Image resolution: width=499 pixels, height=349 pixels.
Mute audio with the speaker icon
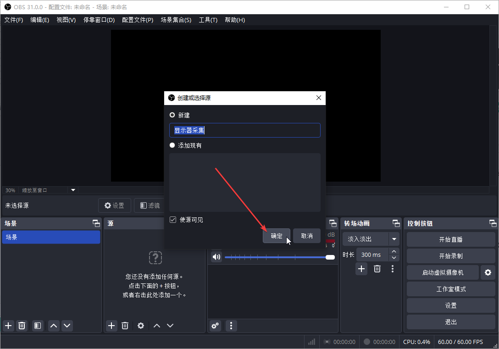point(216,257)
